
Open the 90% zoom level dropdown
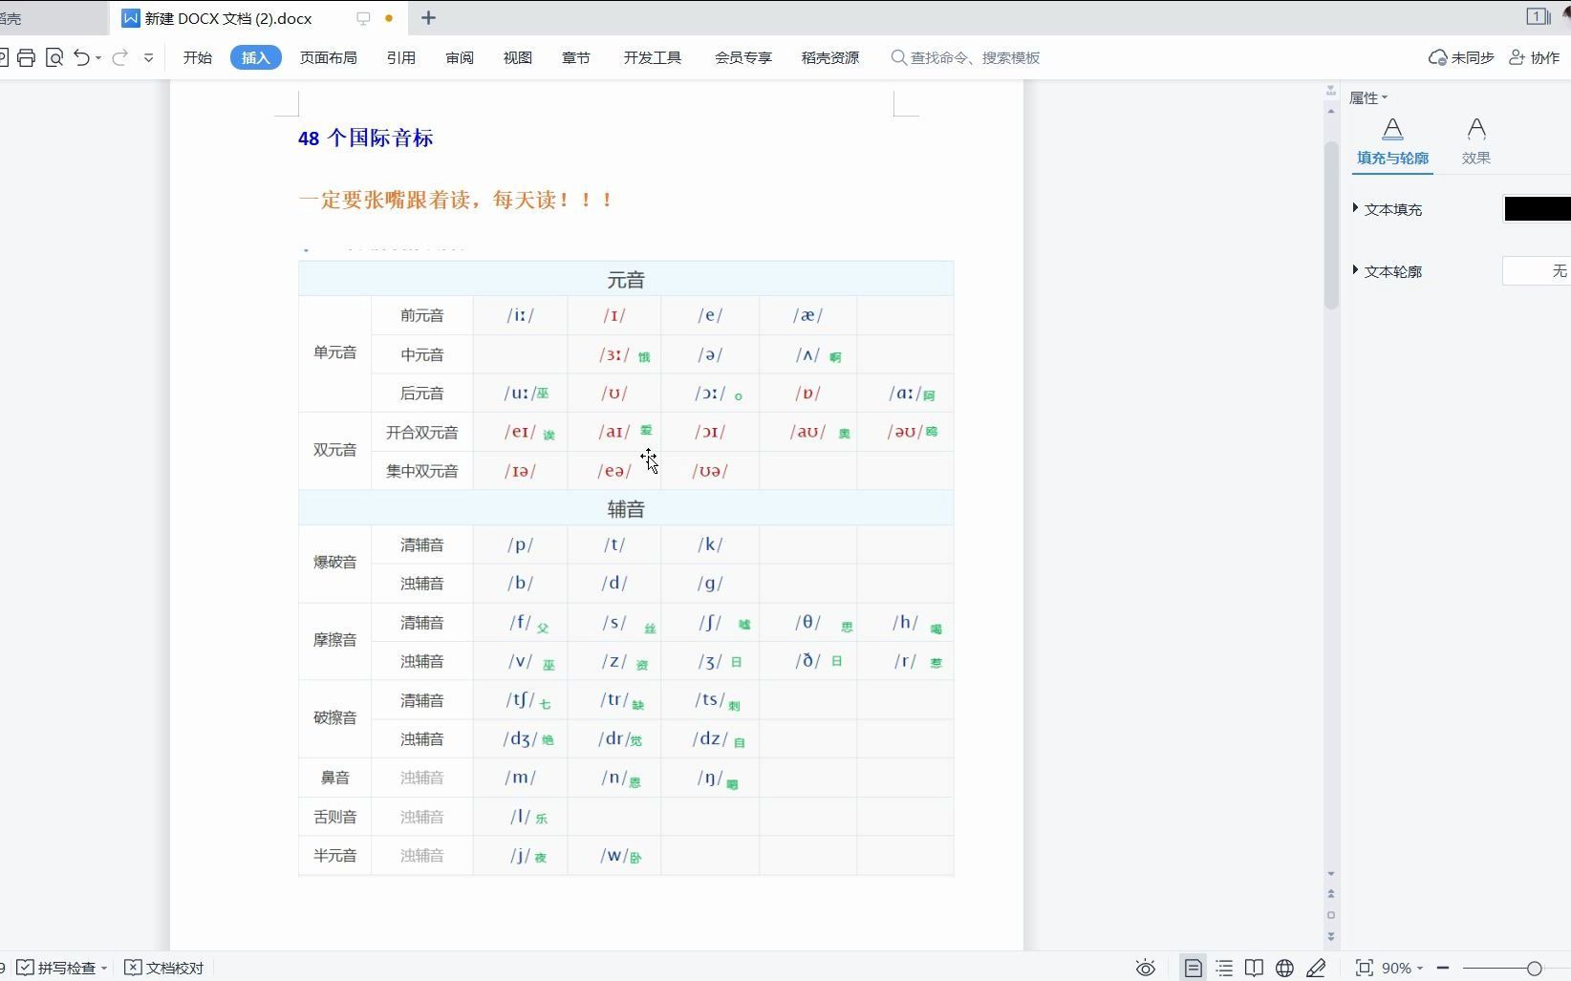pyautogui.click(x=1402, y=968)
